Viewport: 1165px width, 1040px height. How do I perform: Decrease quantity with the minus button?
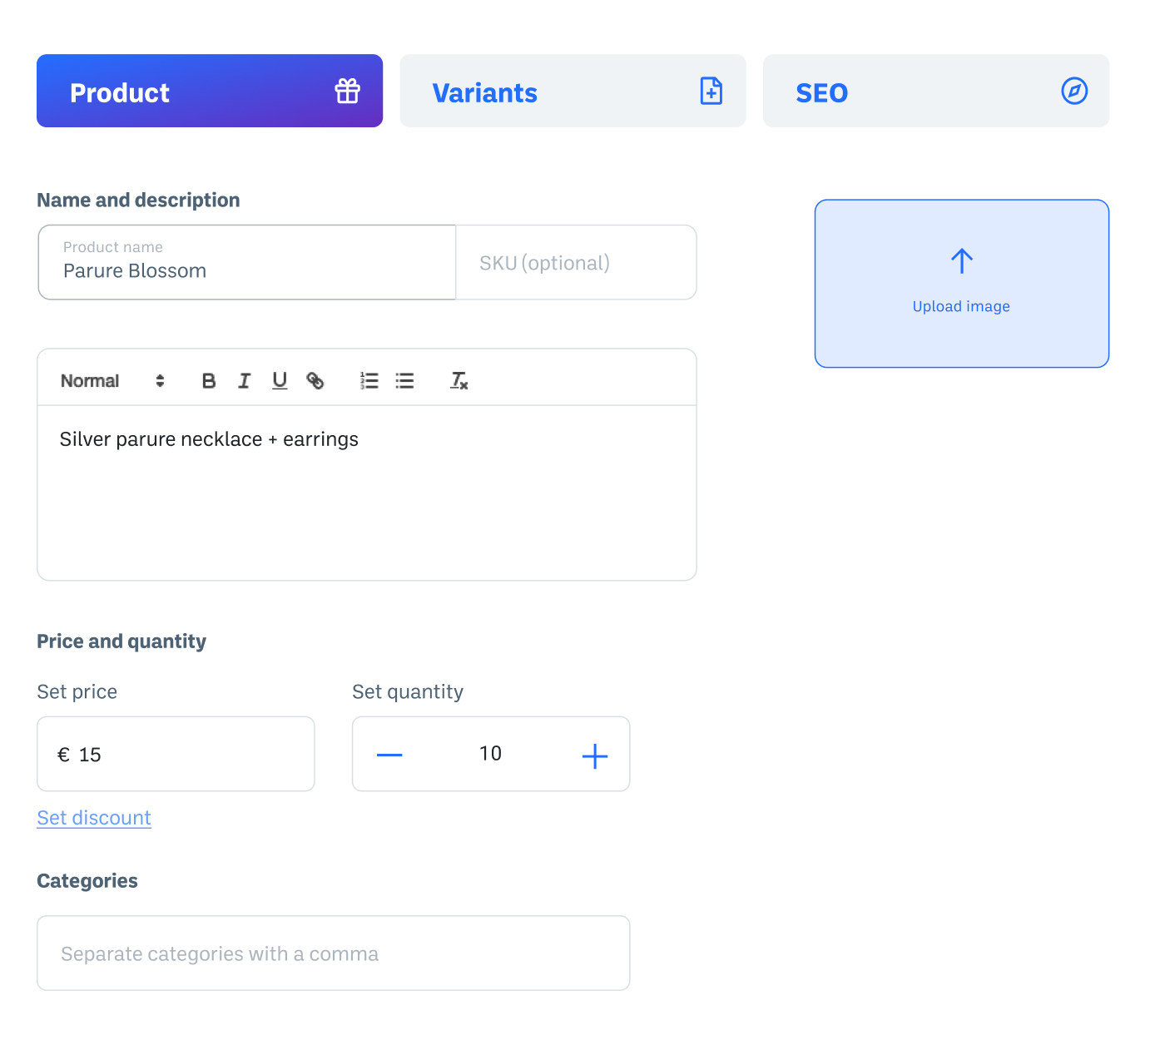tap(389, 755)
